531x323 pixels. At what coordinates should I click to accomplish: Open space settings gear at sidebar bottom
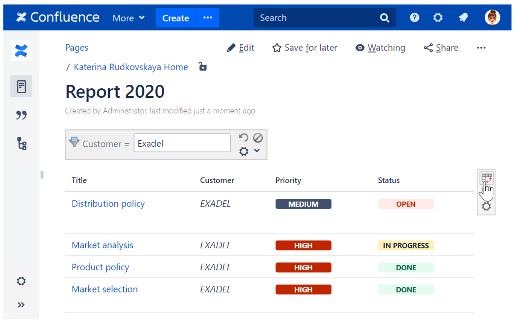point(21,281)
